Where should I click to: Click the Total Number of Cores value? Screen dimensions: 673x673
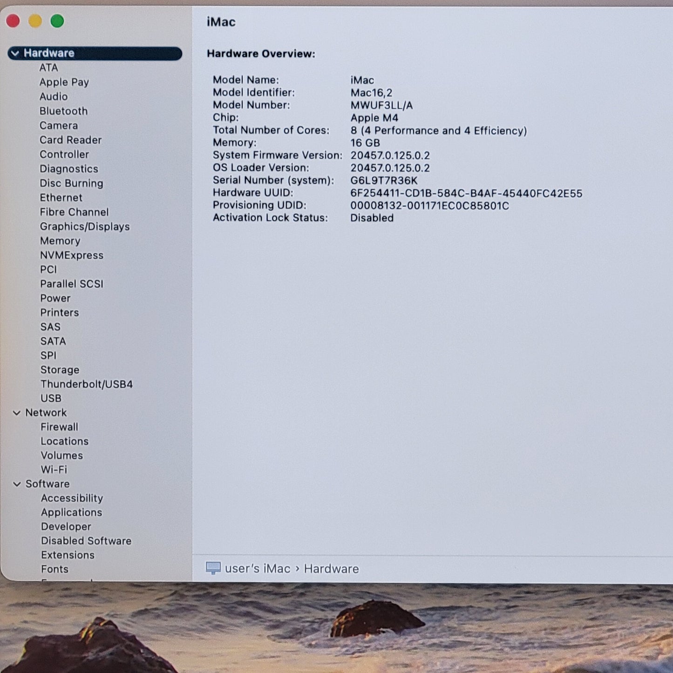[x=438, y=130]
